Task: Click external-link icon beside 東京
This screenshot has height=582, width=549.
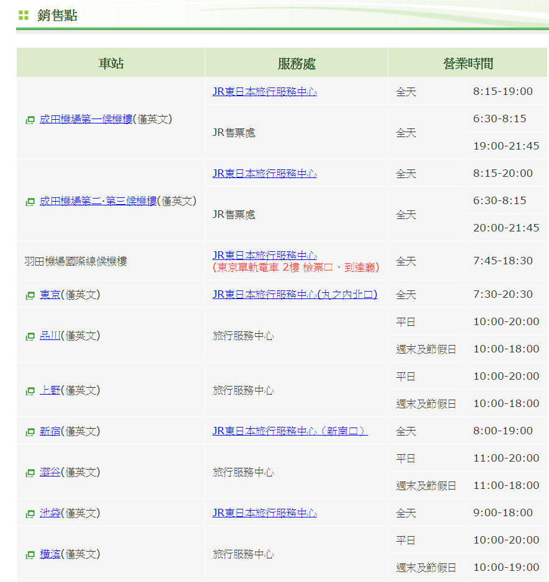Action: (x=30, y=295)
